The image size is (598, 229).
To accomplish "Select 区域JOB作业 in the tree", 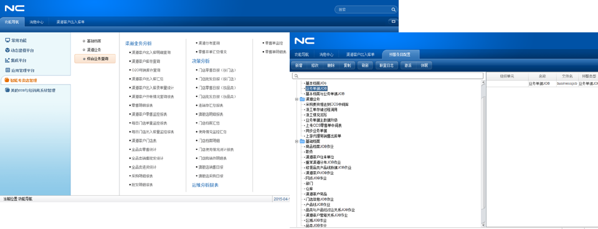I will pyautogui.click(x=316, y=220).
